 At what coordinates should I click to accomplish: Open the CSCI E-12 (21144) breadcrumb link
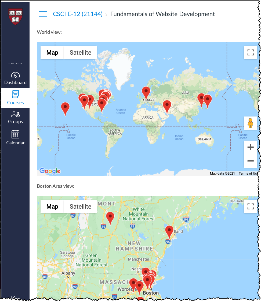(78, 14)
